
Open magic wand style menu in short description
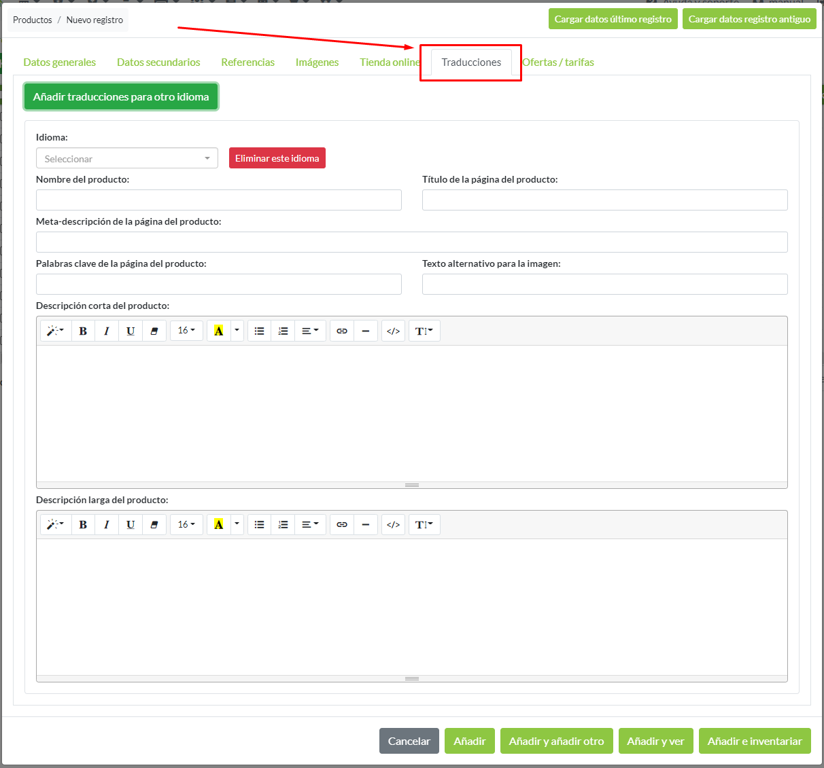pos(55,331)
